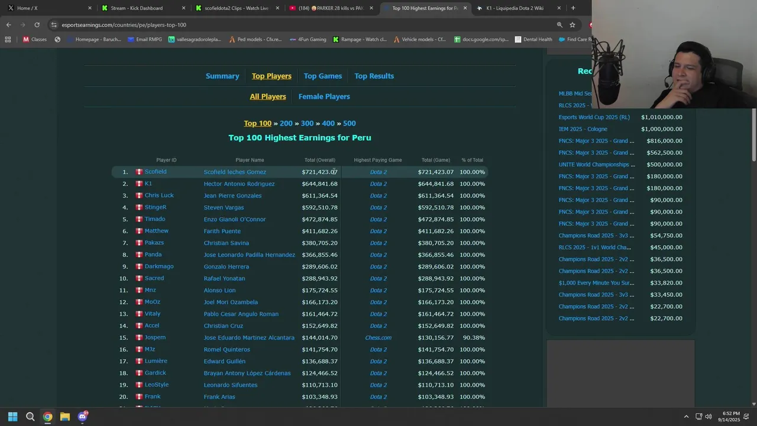Click the browser back arrow
Screen dimensions: 757x426
[8, 25]
